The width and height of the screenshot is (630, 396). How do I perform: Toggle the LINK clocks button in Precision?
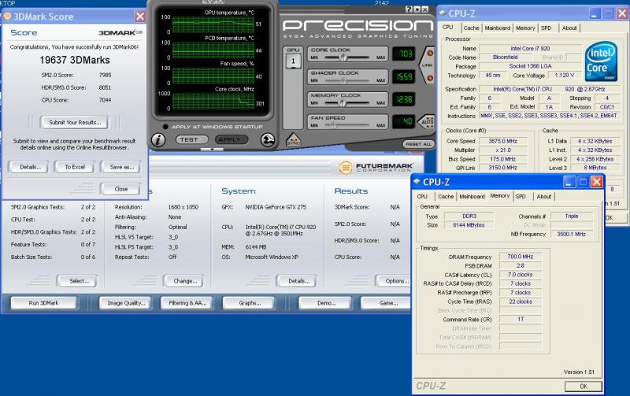(x=428, y=65)
